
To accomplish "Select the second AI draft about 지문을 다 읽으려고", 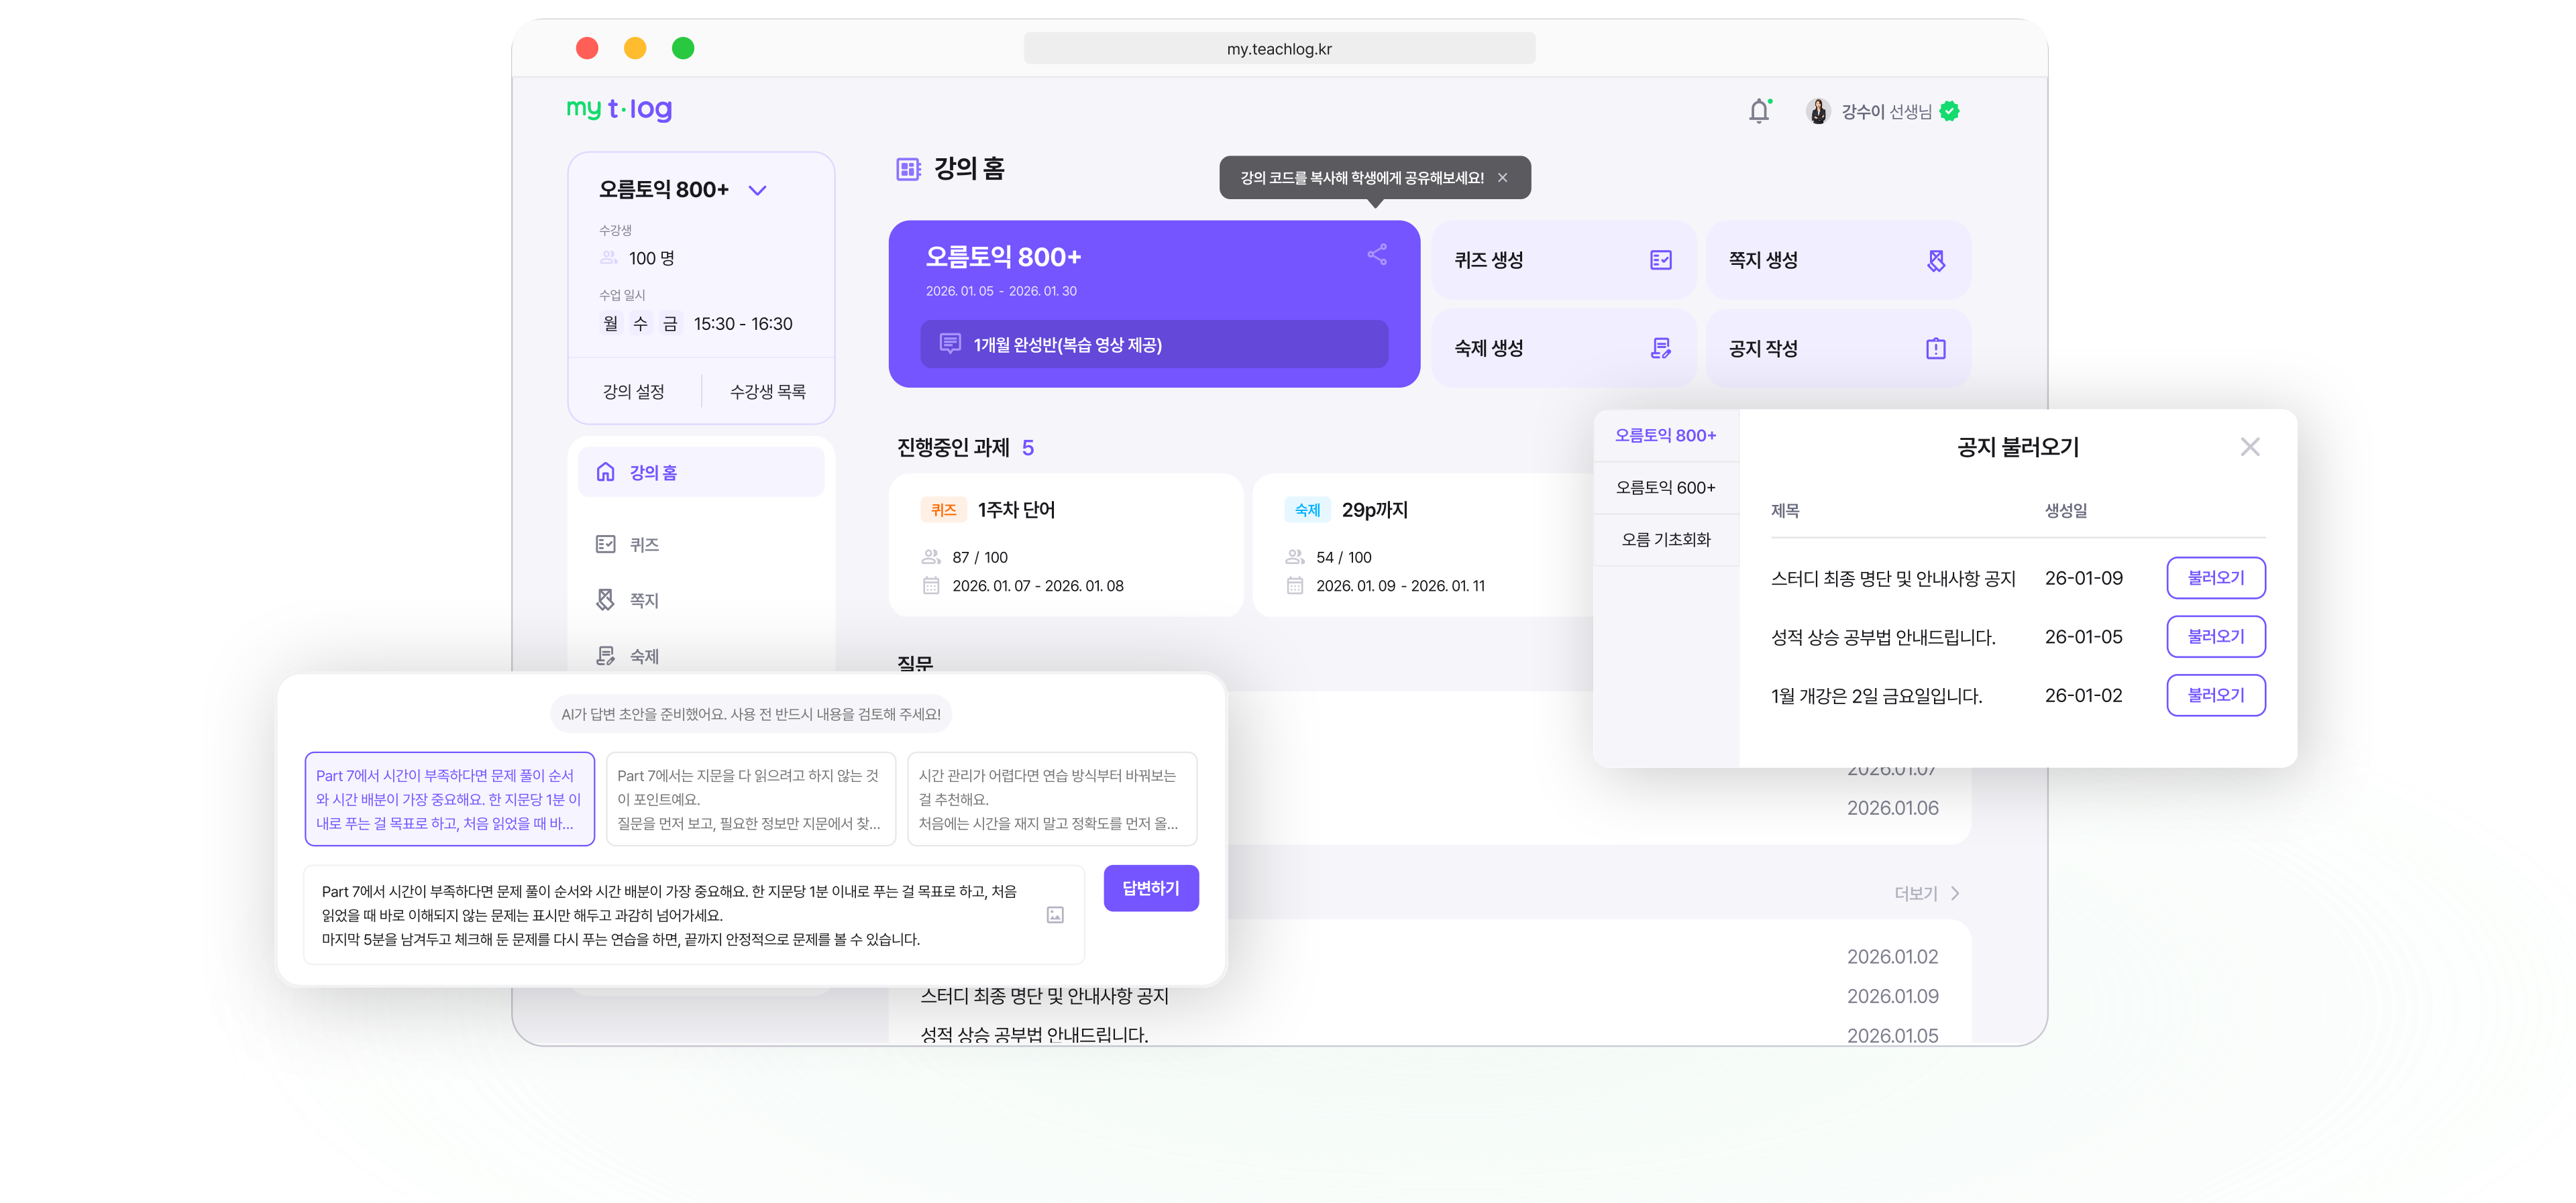I will point(750,799).
